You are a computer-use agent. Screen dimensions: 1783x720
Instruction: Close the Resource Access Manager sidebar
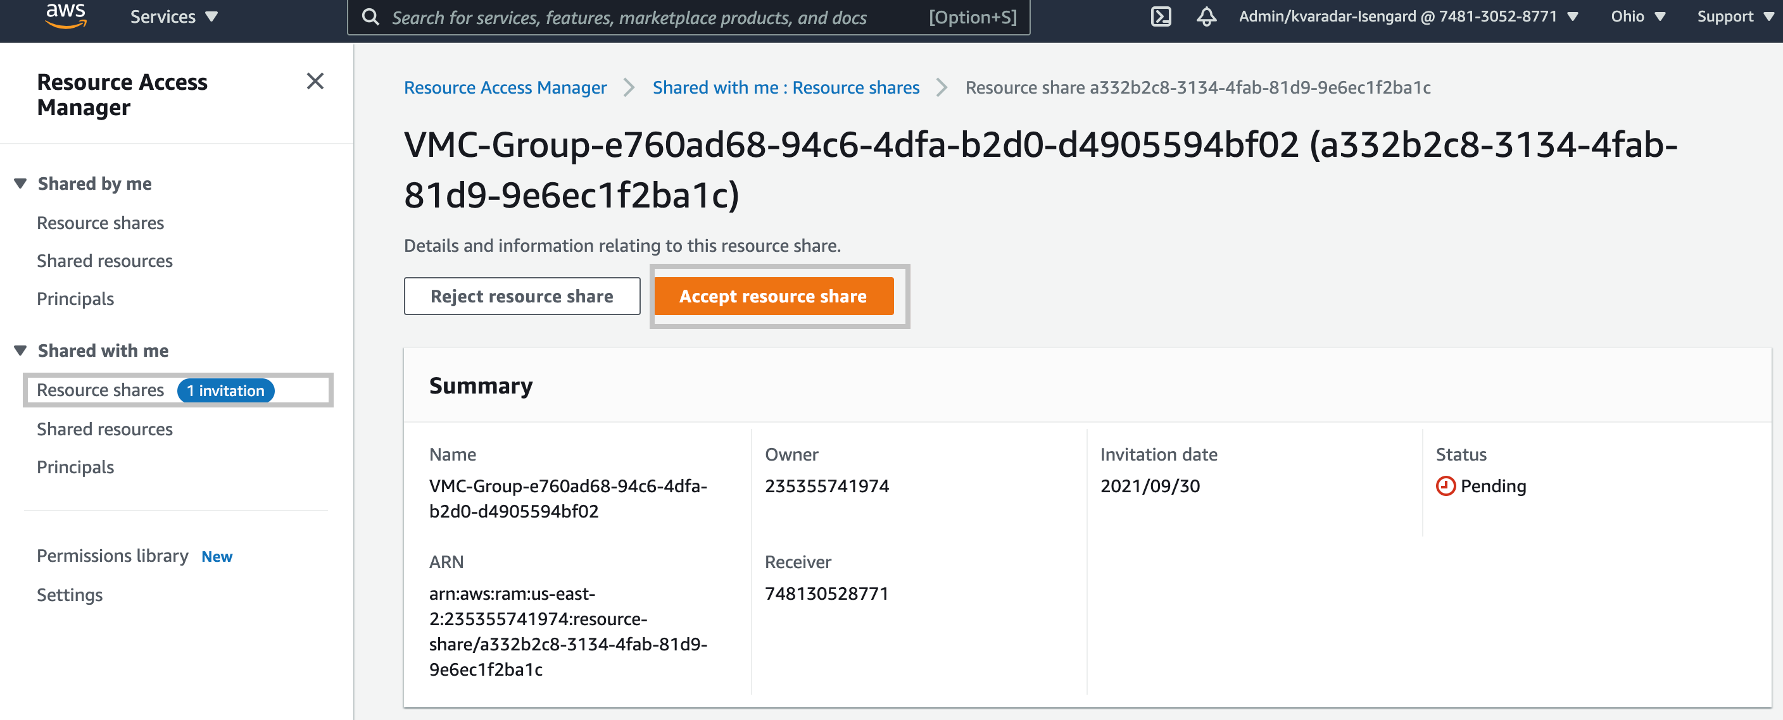pyautogui.click(x=315, y=82)
